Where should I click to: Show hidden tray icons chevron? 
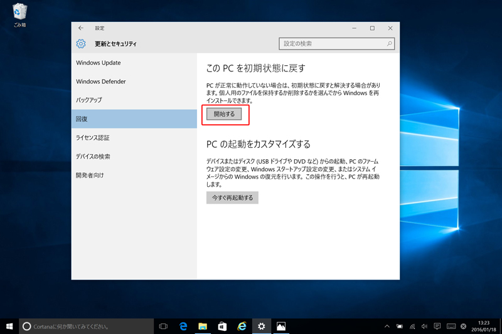(387, 326)
